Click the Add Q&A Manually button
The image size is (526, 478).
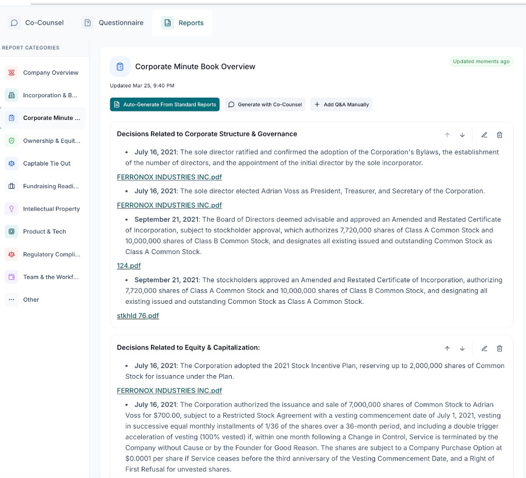341,104
